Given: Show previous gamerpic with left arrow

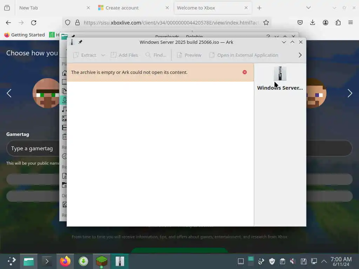Looking at the screenshot, I should tap(9, 93).
